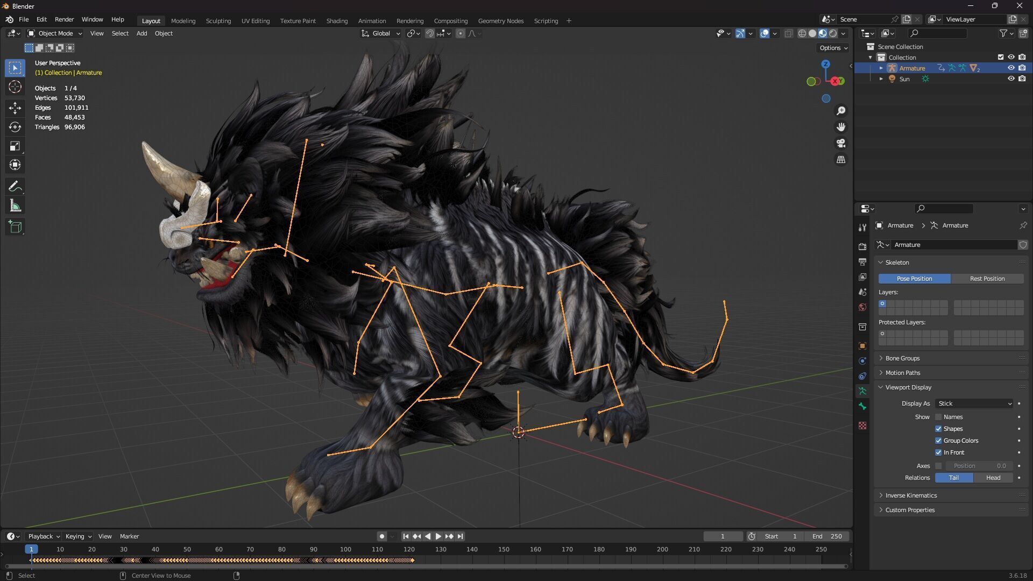The height and width of the screenshot is (581, 1033).
Task: Open the Render properties tab
Action: point(862,246)
